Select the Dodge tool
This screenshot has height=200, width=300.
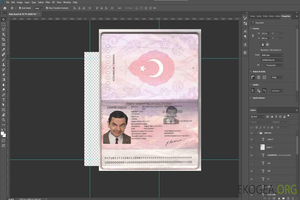point(3,89)
